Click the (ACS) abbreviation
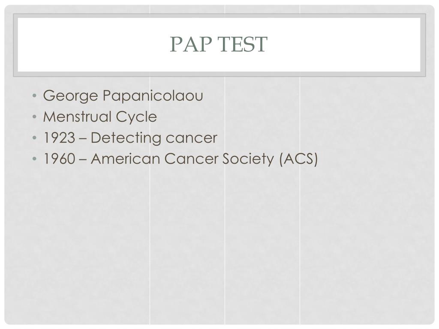Image resolution: width=439 pixels, height=329 pixels. click(x=298, y=159)
